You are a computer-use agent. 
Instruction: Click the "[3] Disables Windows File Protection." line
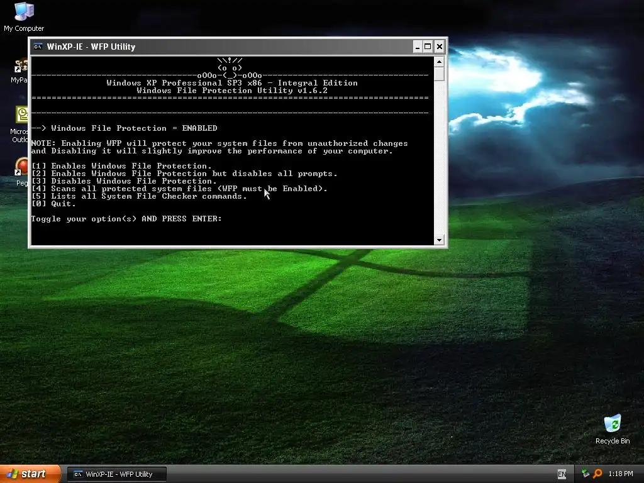[124, 181]
